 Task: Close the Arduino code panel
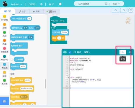coord(130,52)
